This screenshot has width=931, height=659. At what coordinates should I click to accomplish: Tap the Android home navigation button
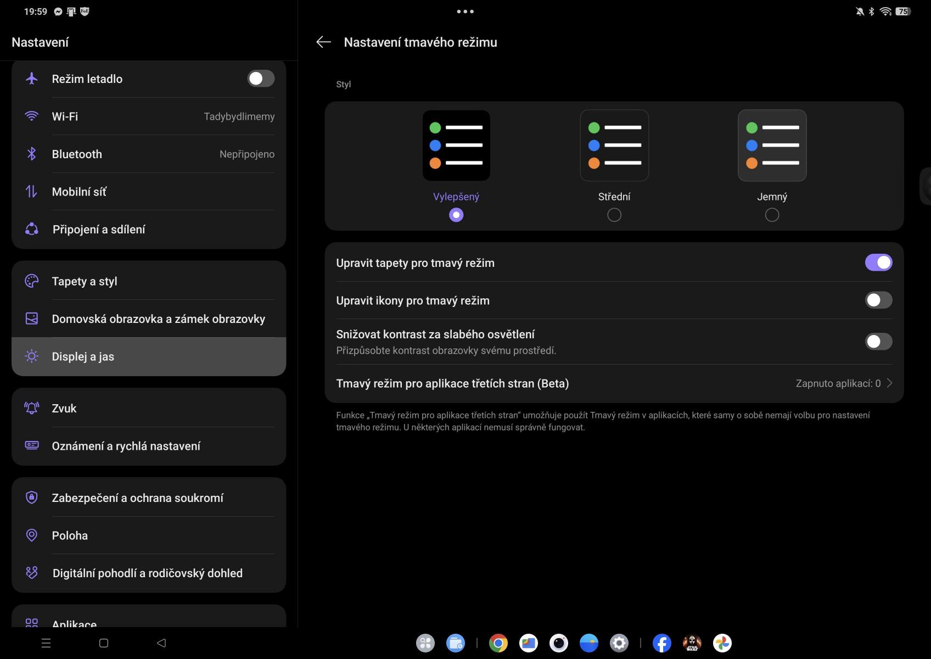coord(103,643)
